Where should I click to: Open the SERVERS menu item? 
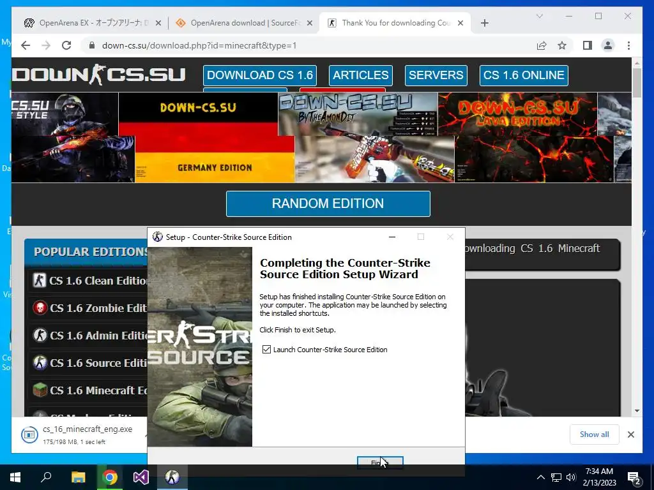pos(436,75)
